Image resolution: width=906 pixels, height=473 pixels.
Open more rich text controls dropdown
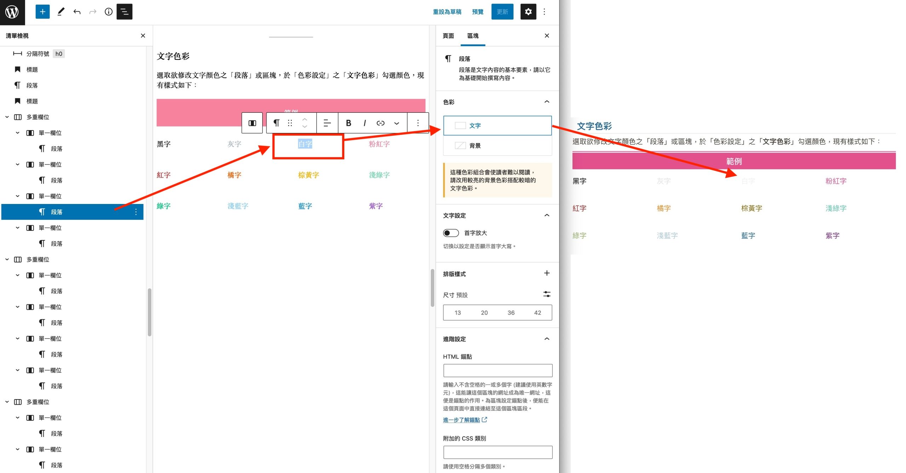[x=396, y=123]
